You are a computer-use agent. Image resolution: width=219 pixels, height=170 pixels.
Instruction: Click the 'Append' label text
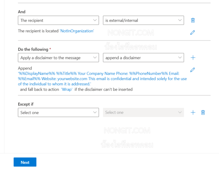coord(25,68)
